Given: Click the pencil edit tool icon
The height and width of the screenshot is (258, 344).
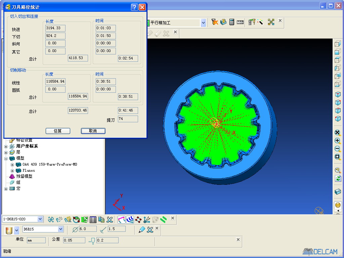Looking at the screenshot, I should [142, 230].
